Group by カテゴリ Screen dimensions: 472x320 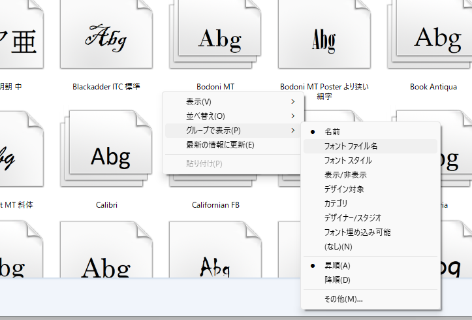370,204
